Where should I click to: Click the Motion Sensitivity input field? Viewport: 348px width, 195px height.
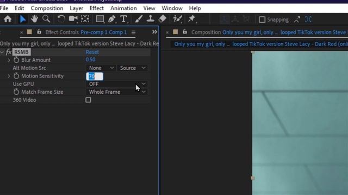[x=95, y=76]
